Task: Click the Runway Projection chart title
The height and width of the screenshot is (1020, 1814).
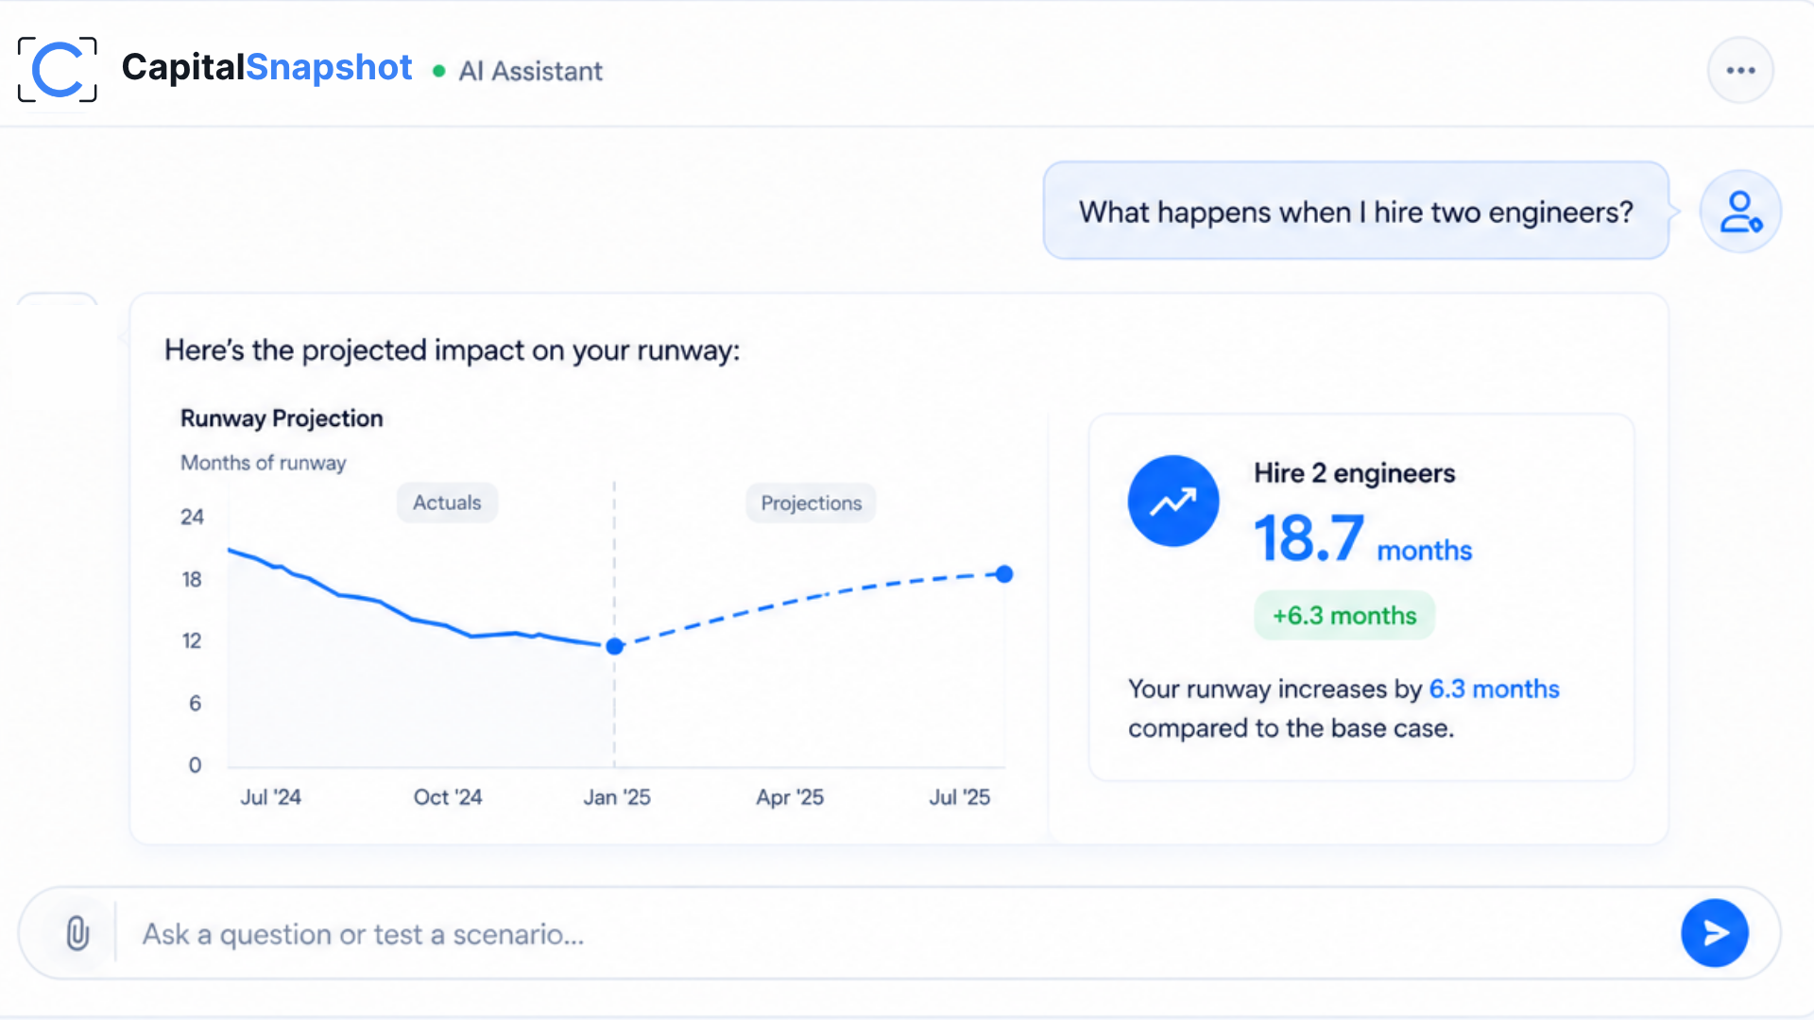Action: tap(282, 418)
